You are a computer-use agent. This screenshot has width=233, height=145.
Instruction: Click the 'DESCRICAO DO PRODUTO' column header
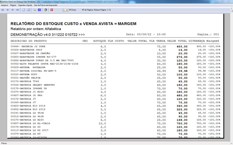pyautogui.click(x=29, y=41)
